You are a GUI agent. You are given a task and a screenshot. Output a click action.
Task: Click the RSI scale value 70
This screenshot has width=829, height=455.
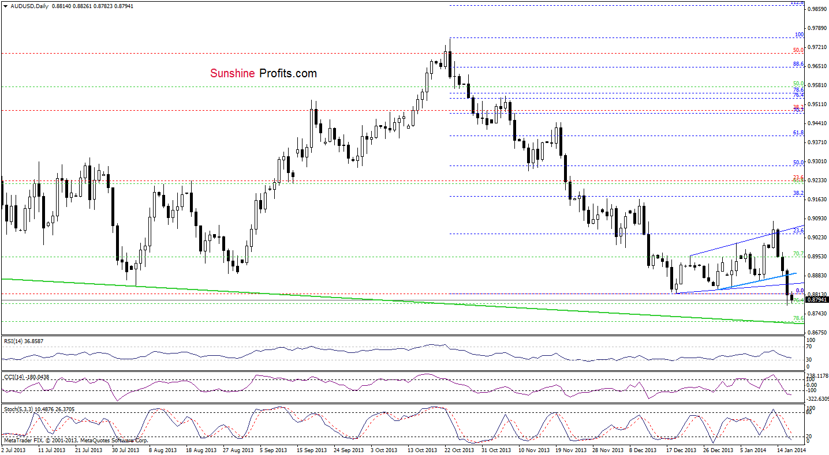(x=810, y=348)
